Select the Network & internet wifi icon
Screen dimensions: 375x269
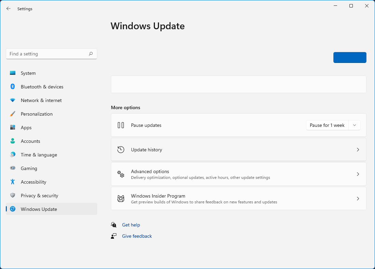tap(13, 100)
